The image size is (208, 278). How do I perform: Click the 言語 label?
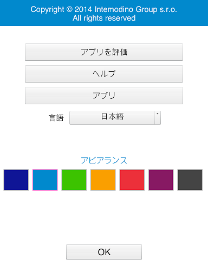(x=56, y=118)
